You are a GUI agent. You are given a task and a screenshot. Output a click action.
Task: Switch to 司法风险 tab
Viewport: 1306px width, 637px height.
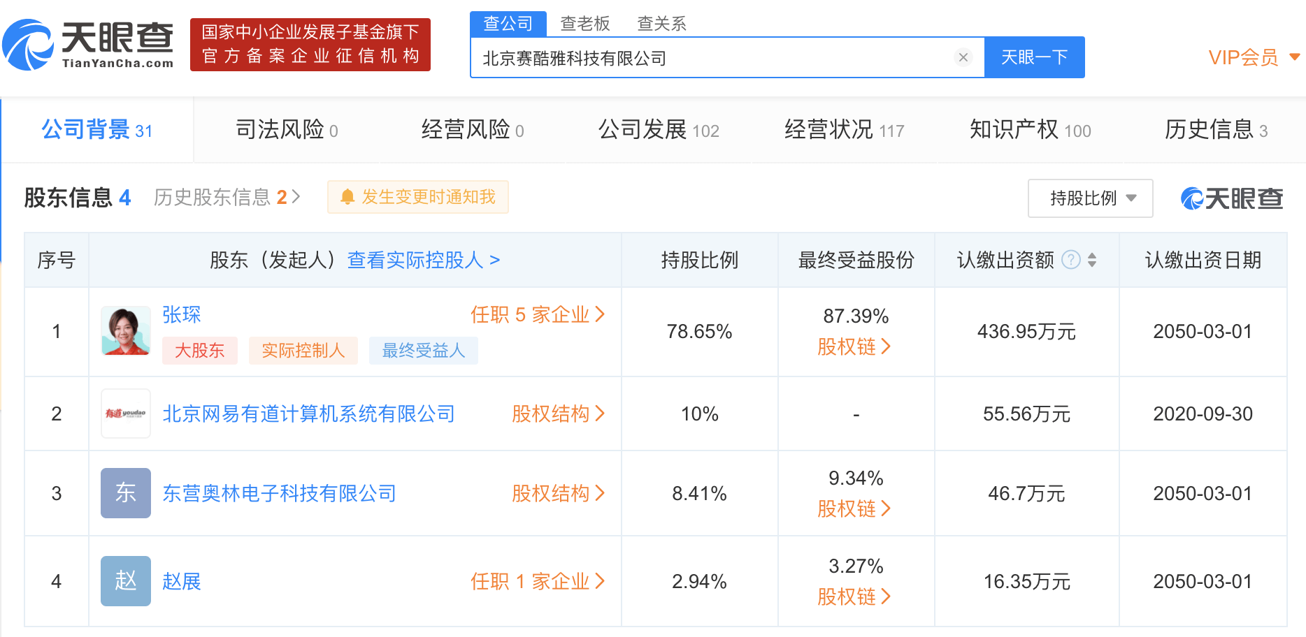tap(287, 130)
